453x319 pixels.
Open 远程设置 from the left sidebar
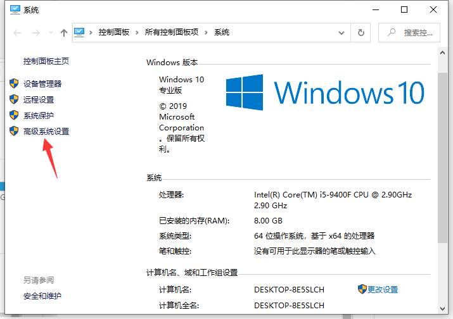(38, 99)
